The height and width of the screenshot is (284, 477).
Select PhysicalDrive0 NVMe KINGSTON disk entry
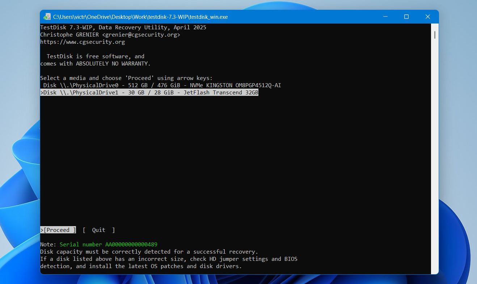click(161, 85)
